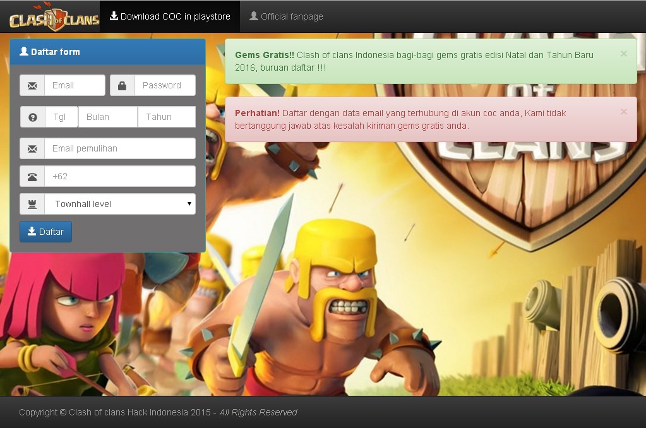Click the download icon inside the Daftar button
This screenshot has height=428, width=646.
click(31, 232)
